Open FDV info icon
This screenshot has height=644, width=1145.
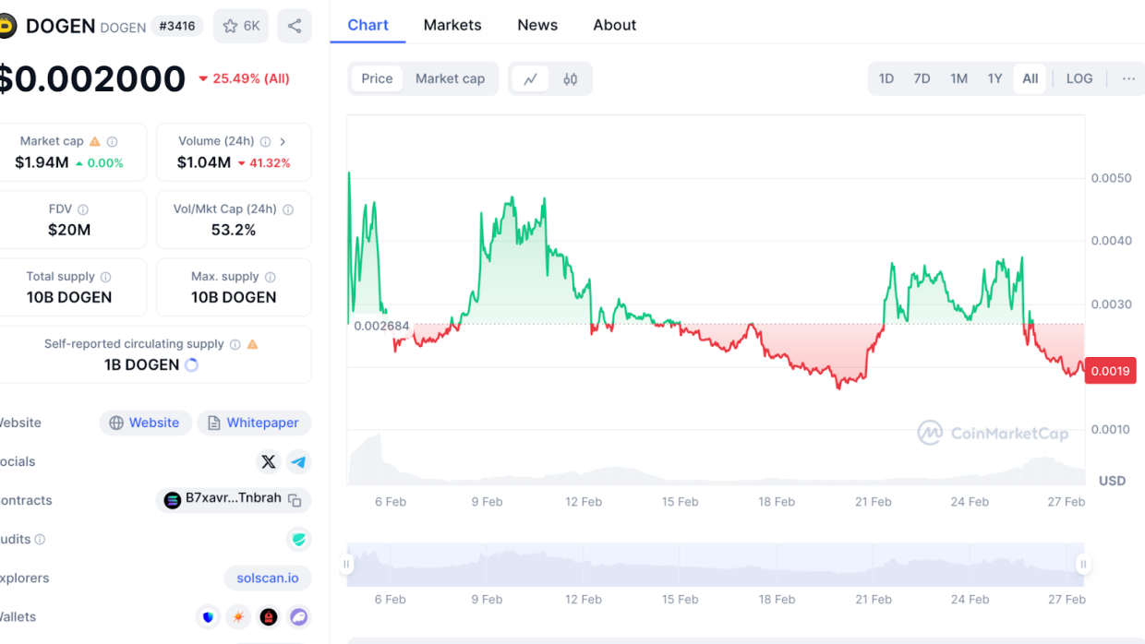pyautogui.click(x=83, y=209)
